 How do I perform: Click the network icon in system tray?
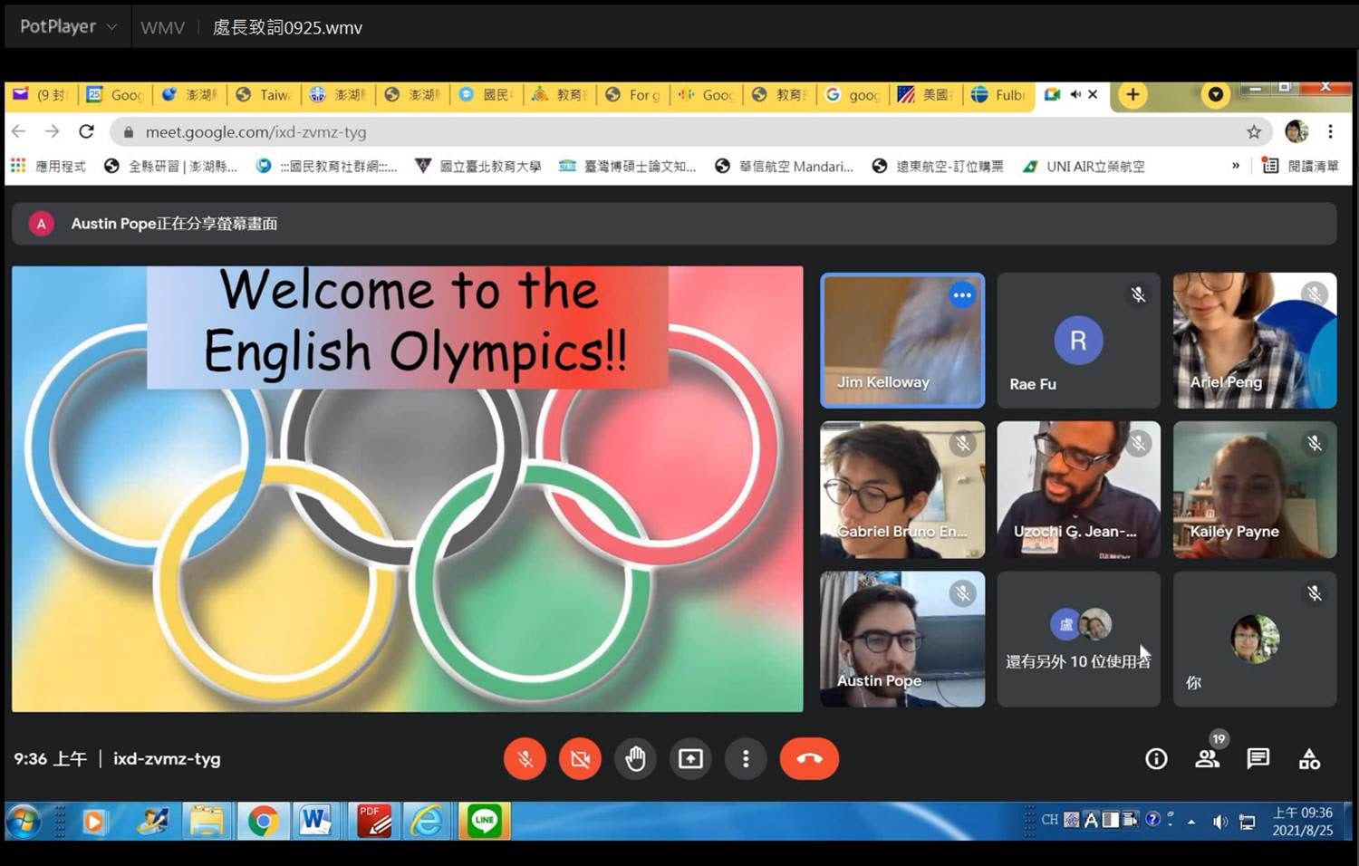coord(1248,822)
